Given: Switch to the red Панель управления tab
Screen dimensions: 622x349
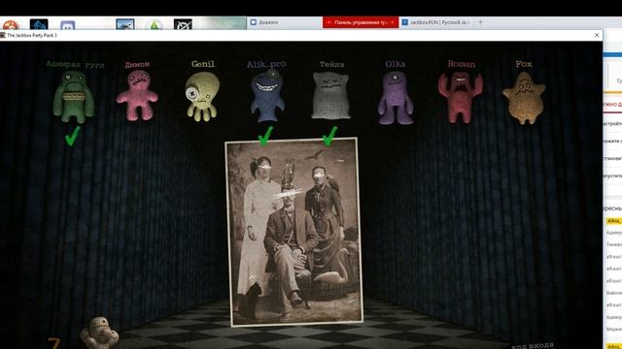Looking at the screenshot, I should click(x=361, y=22).
